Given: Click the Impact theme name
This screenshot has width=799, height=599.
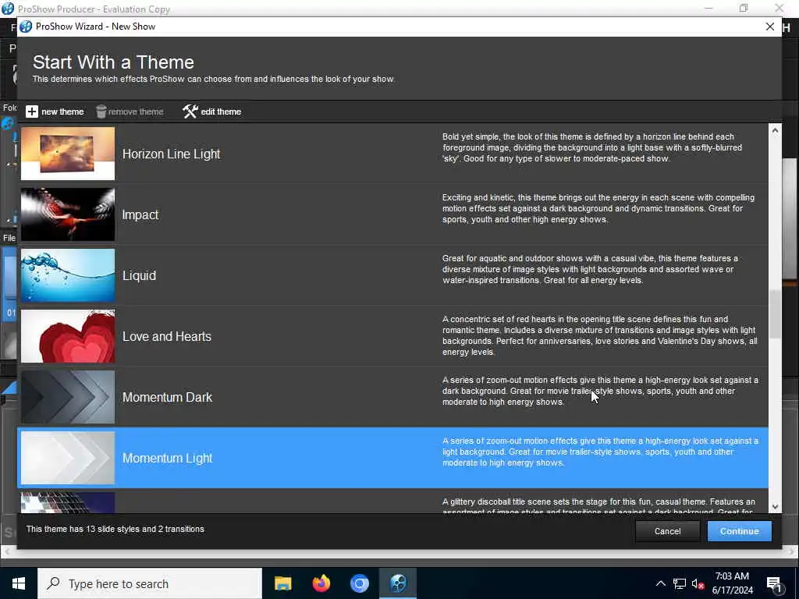Looking at the screenshot, I should pos(140,215).
